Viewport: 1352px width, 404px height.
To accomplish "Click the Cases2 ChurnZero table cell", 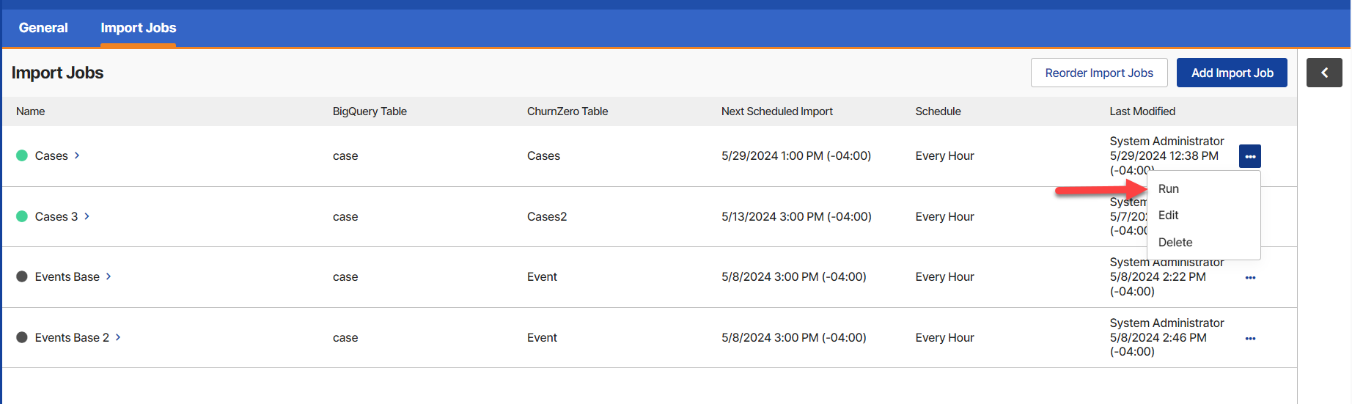I will point(547,216).
